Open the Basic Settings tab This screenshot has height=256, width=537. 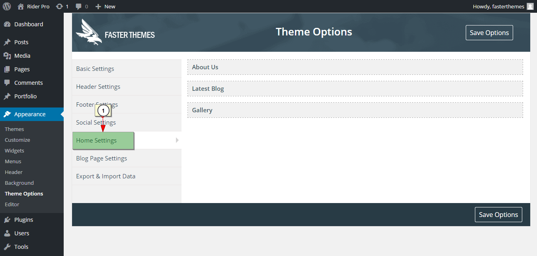tap(127, 68)
